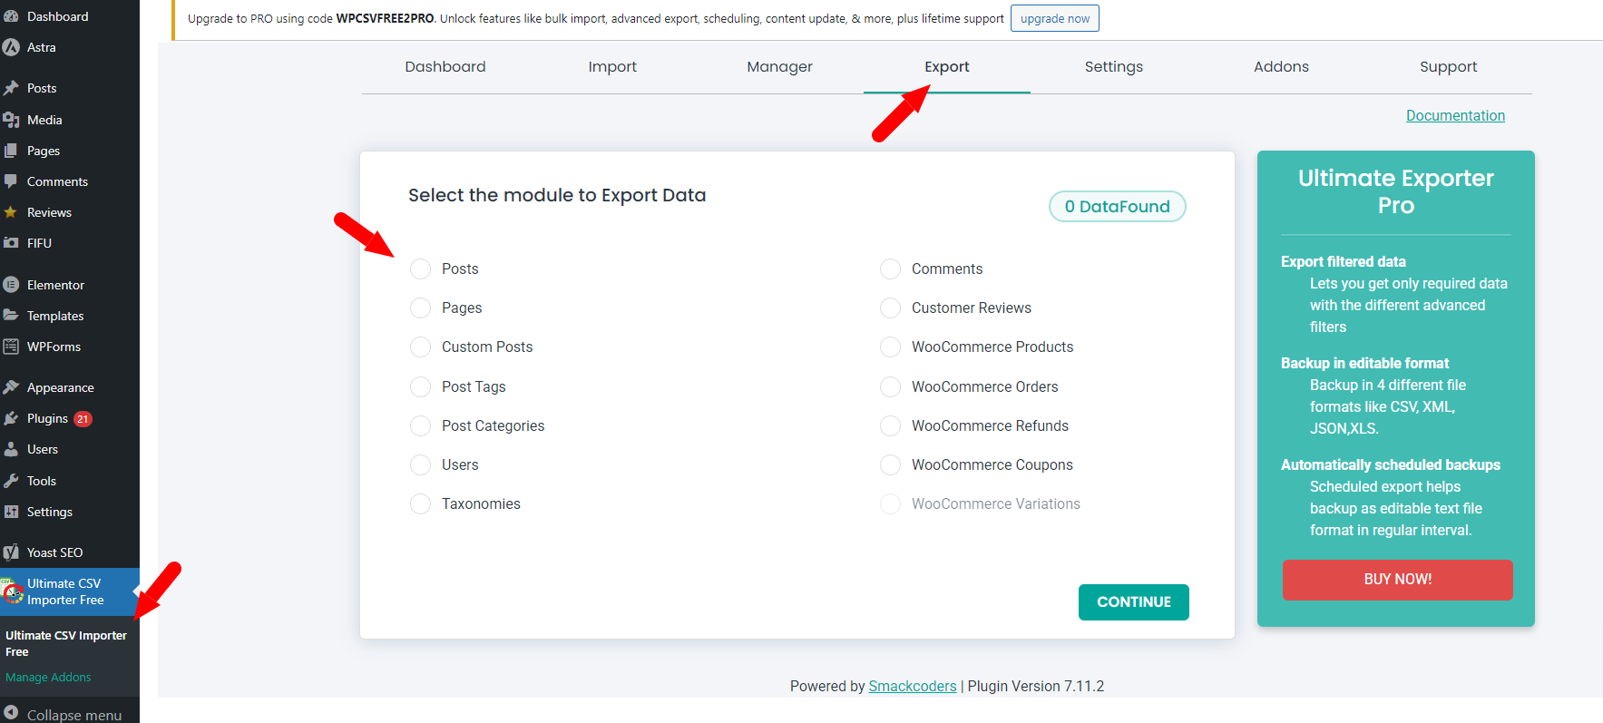Click the Select the module to Export Data heading
1603x723 pixels.
[557, 195]
